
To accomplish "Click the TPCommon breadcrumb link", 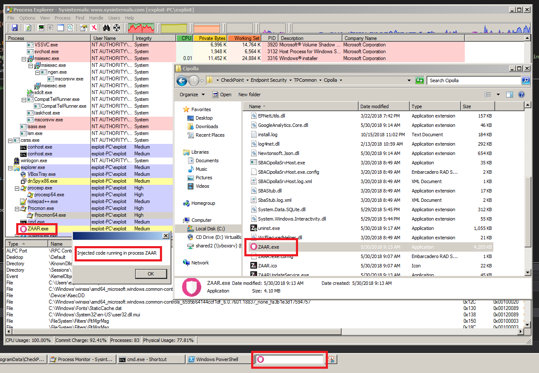I will [305, 80].
